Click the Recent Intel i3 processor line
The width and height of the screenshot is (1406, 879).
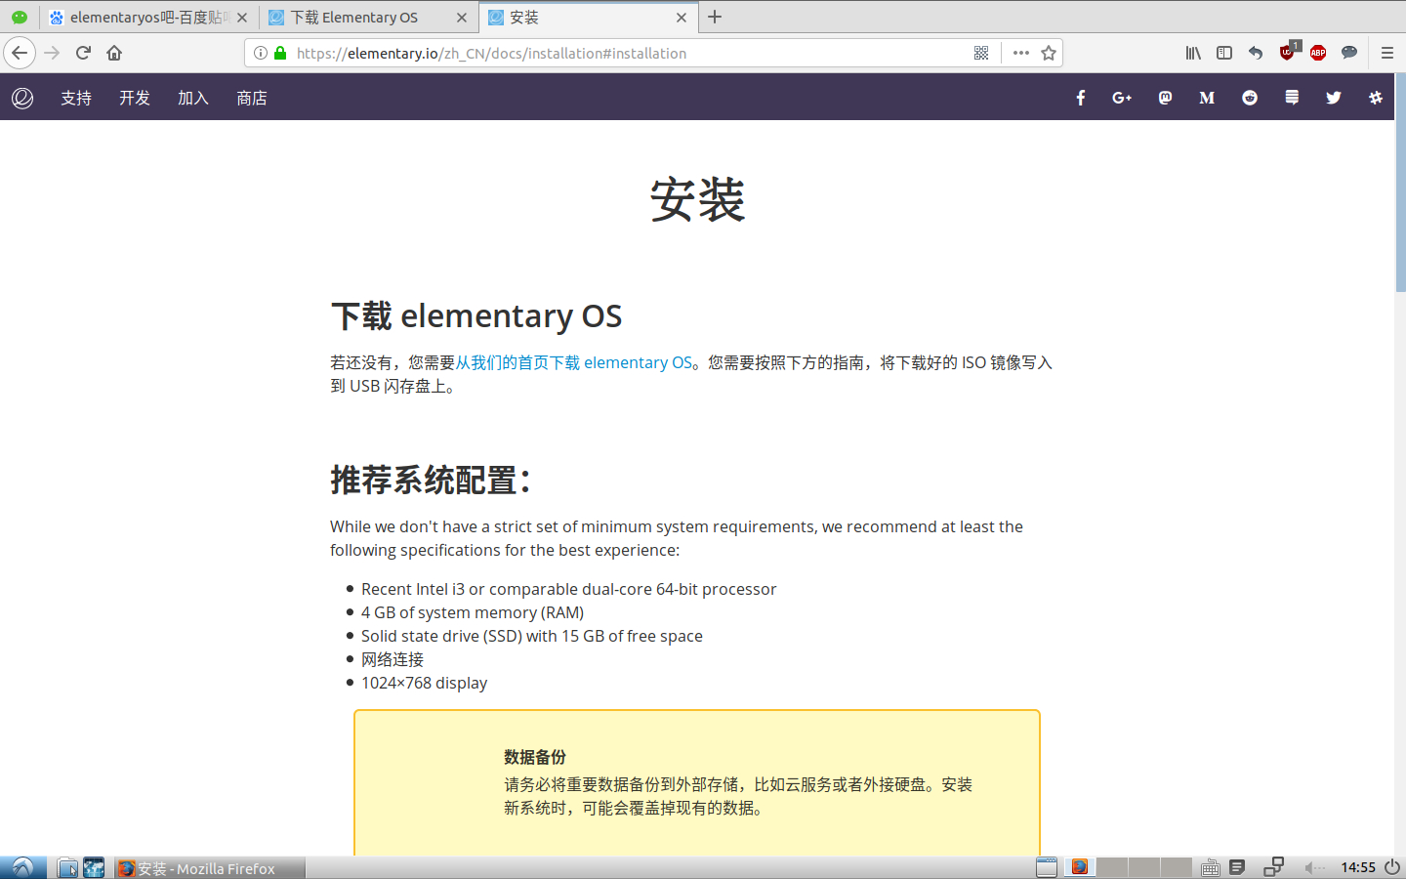point(569,589)
